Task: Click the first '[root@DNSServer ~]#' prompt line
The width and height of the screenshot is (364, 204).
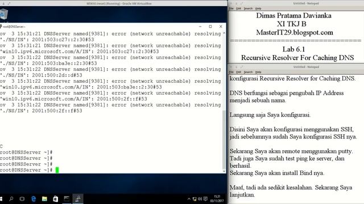Action: (x=26, y=152)
